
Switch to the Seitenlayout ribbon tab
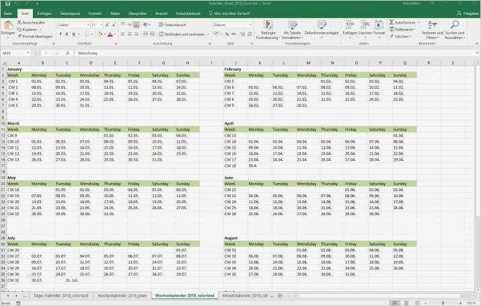point(70,13)
